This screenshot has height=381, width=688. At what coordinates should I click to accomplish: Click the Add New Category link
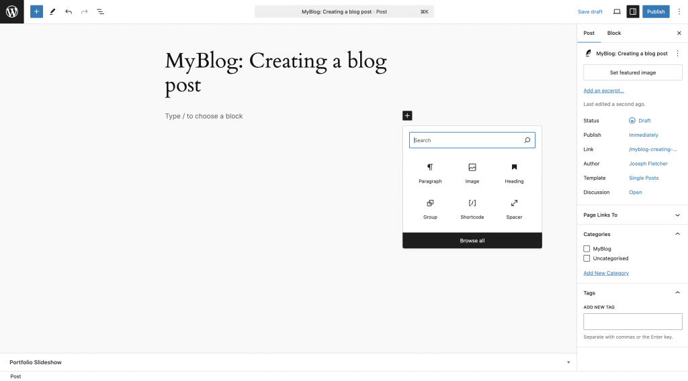[606, 273]
